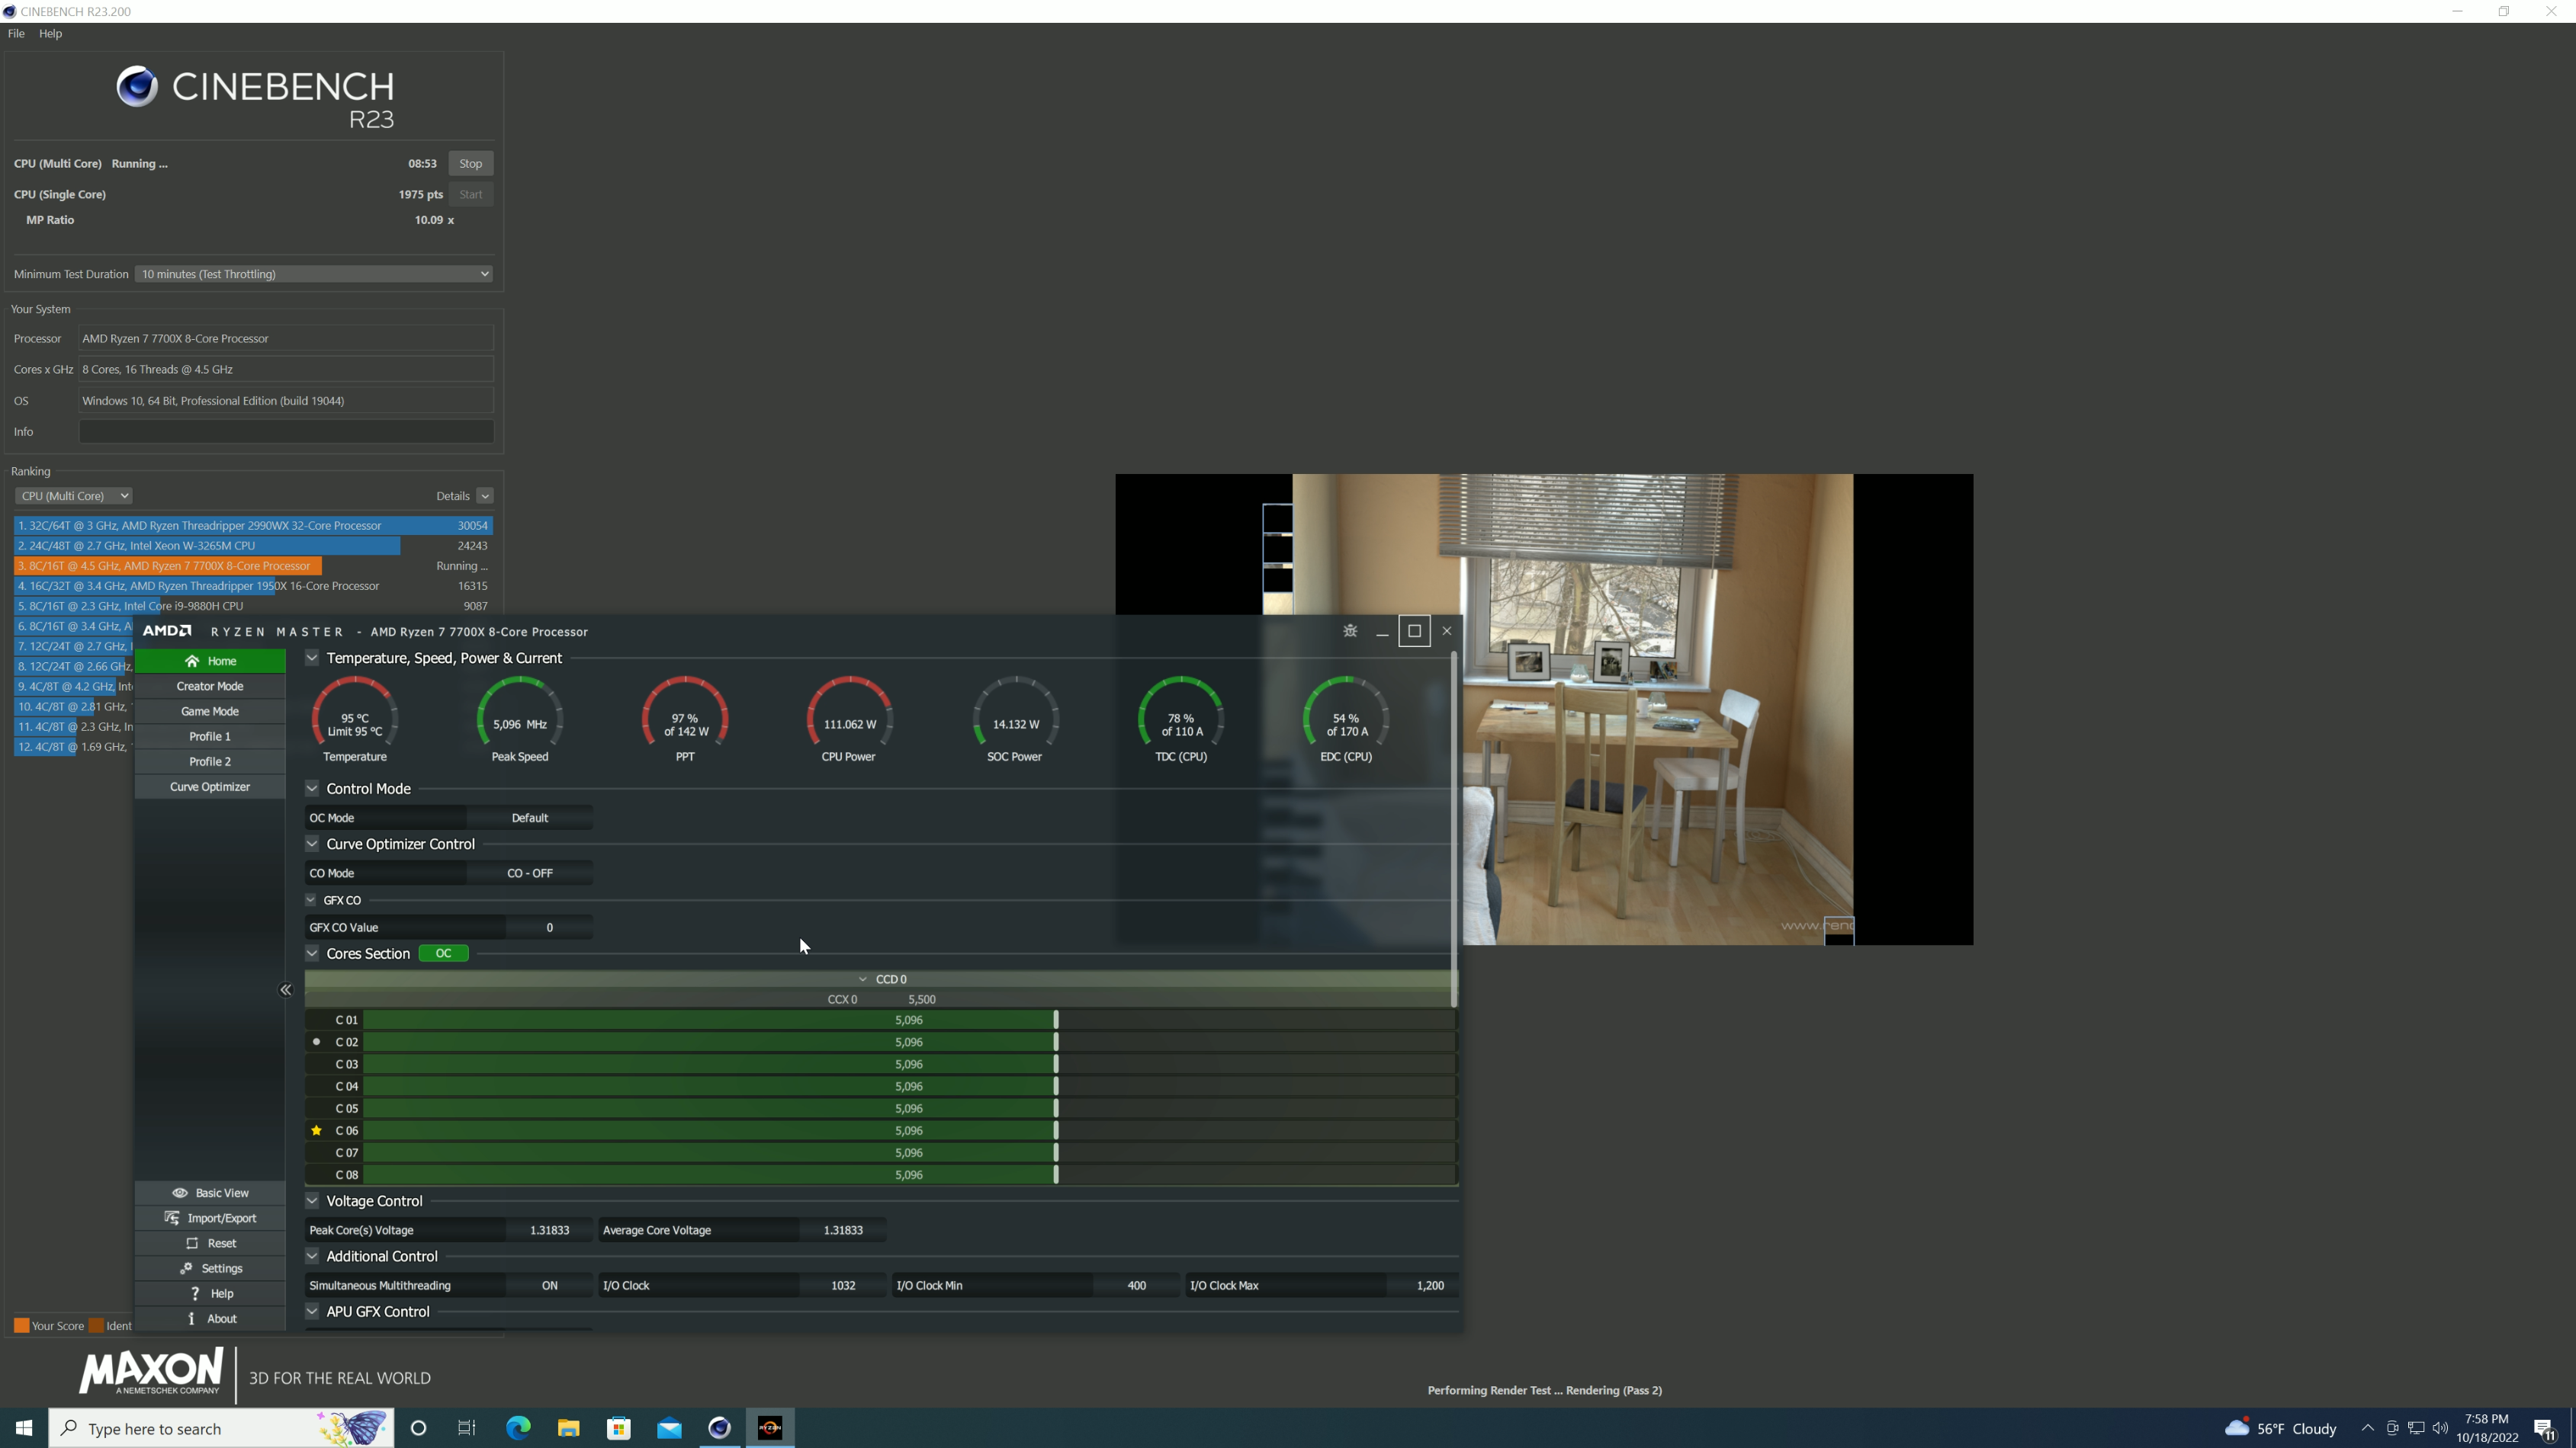Click the dot marker beside core C 02
The width and height of the screenshot is (2576, 1448).
click(317, 1041)
